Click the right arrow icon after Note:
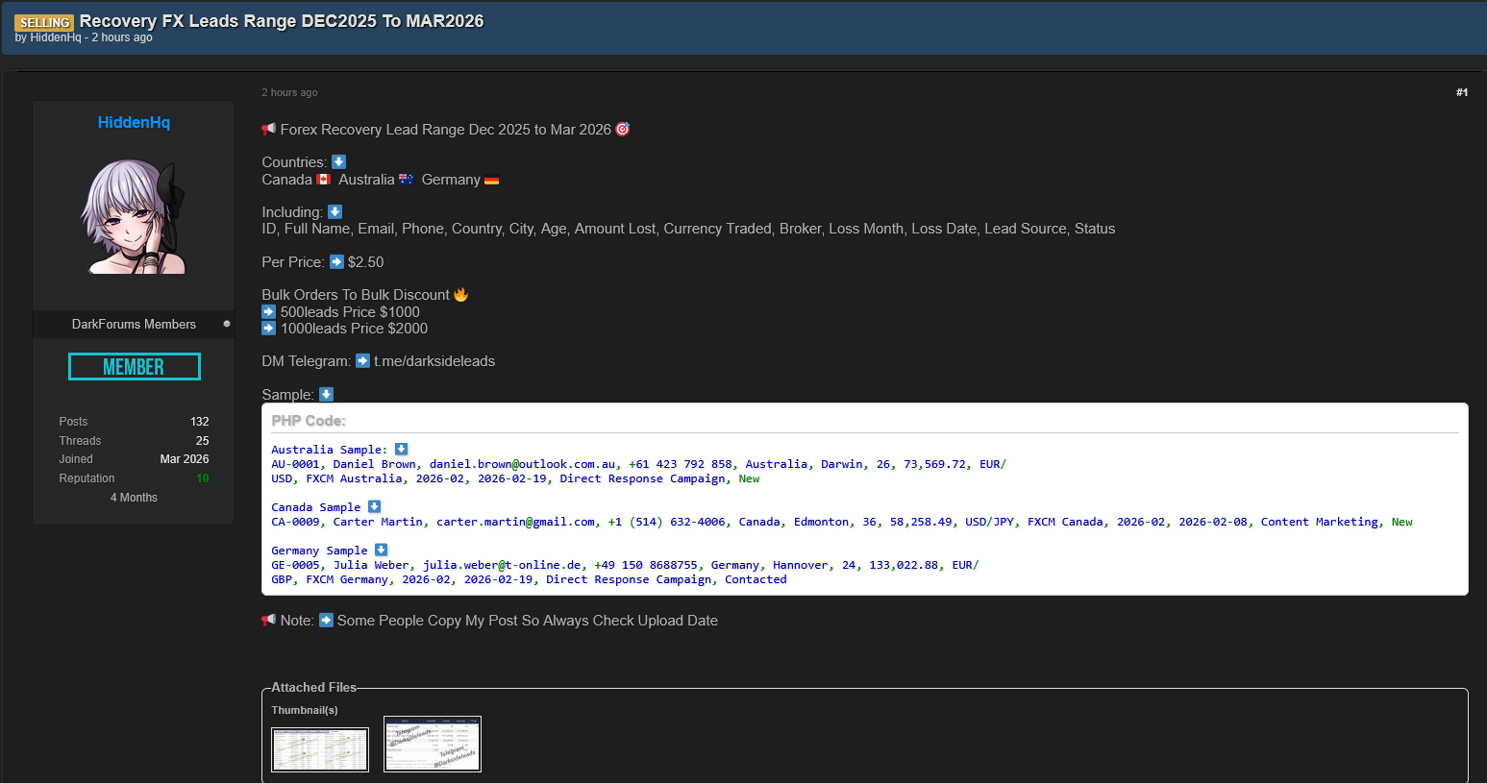 (x=326, y=620)
